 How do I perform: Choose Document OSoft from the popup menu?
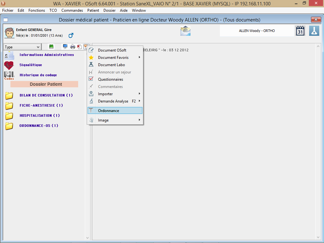[x=115, y=50]
